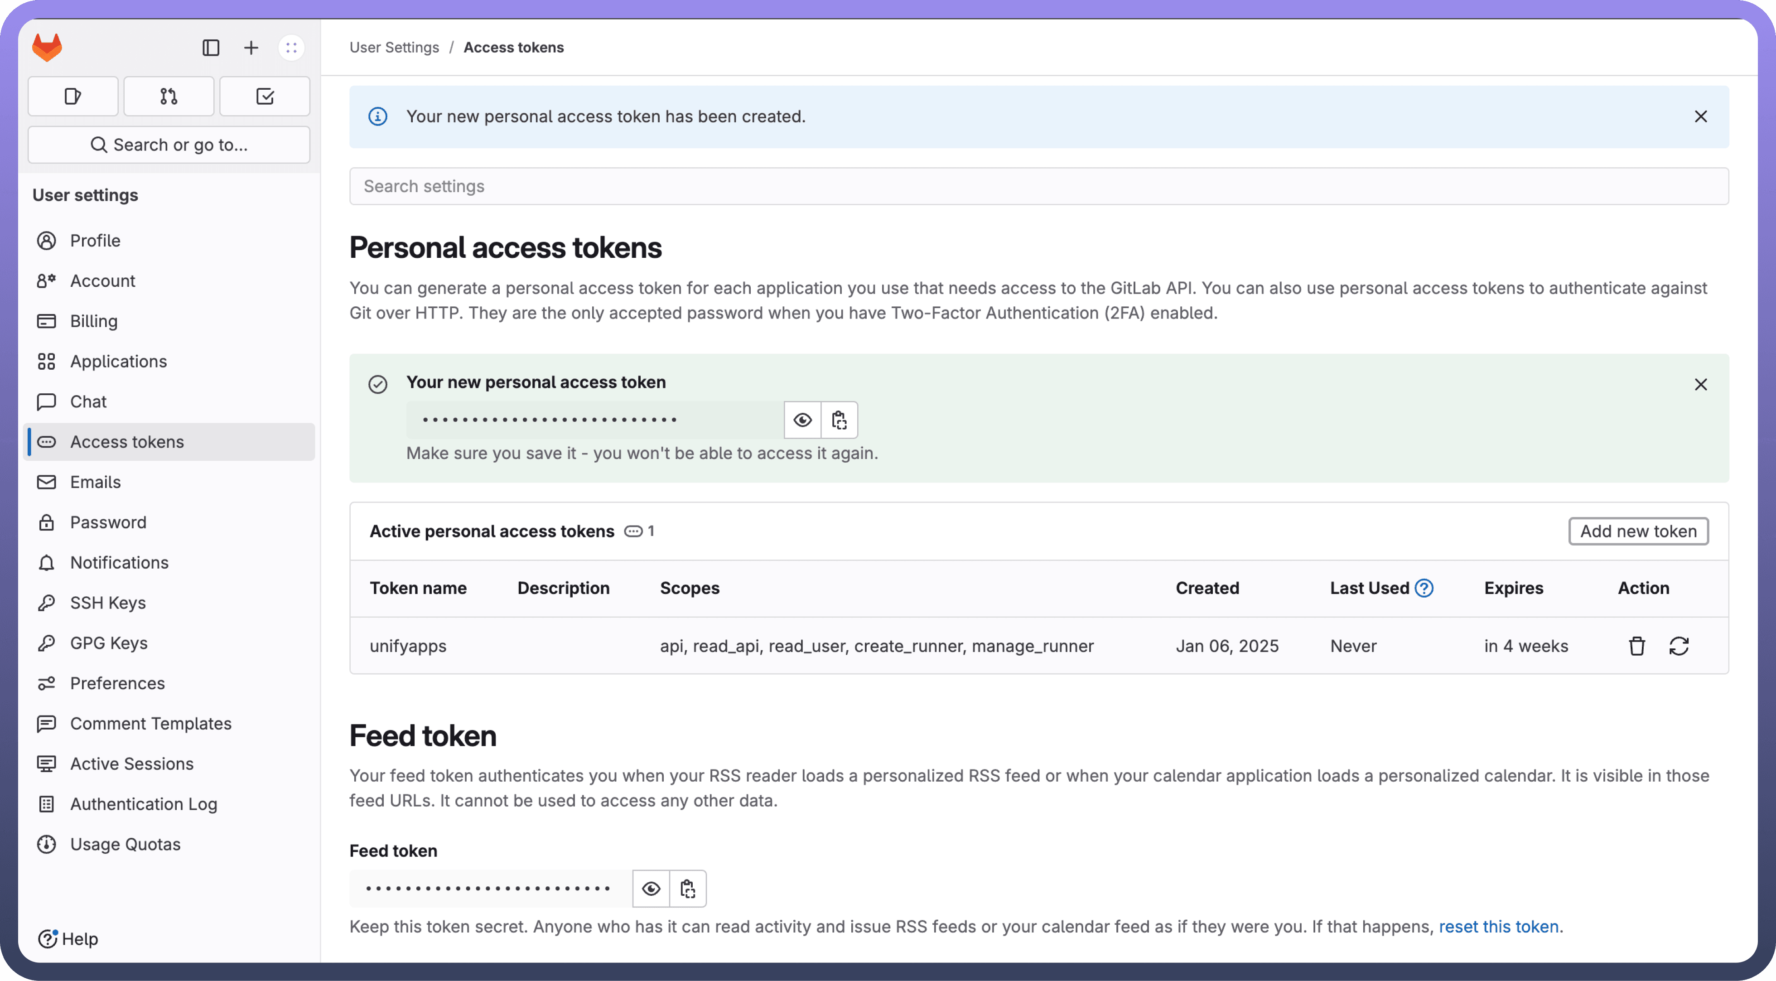Open Preferences in the sidebar
1776x981 pixels.
pyautogui.click(x=117, y=683)
